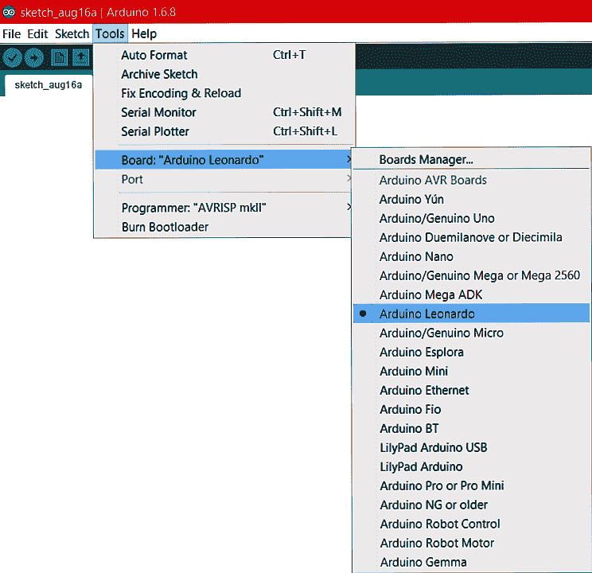Open the File menu

tap(11, 34)
